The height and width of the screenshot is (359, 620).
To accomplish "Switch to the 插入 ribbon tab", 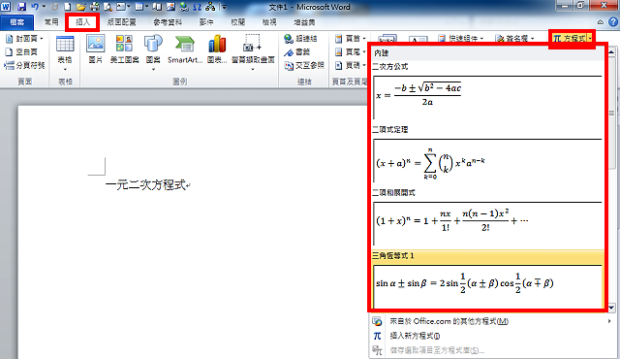I will click(82, 22).
